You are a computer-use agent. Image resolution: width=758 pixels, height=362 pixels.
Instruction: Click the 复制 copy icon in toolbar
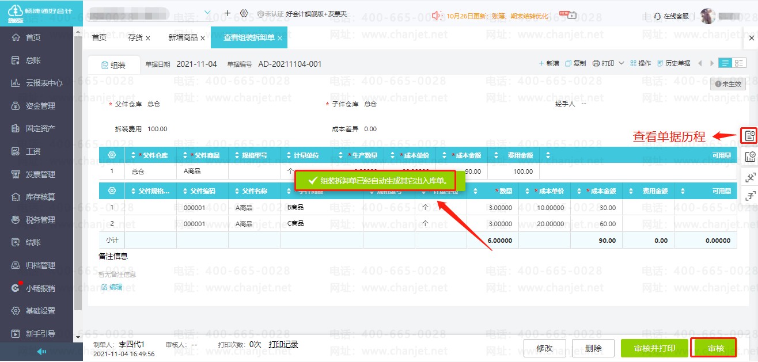pos(575,63)
